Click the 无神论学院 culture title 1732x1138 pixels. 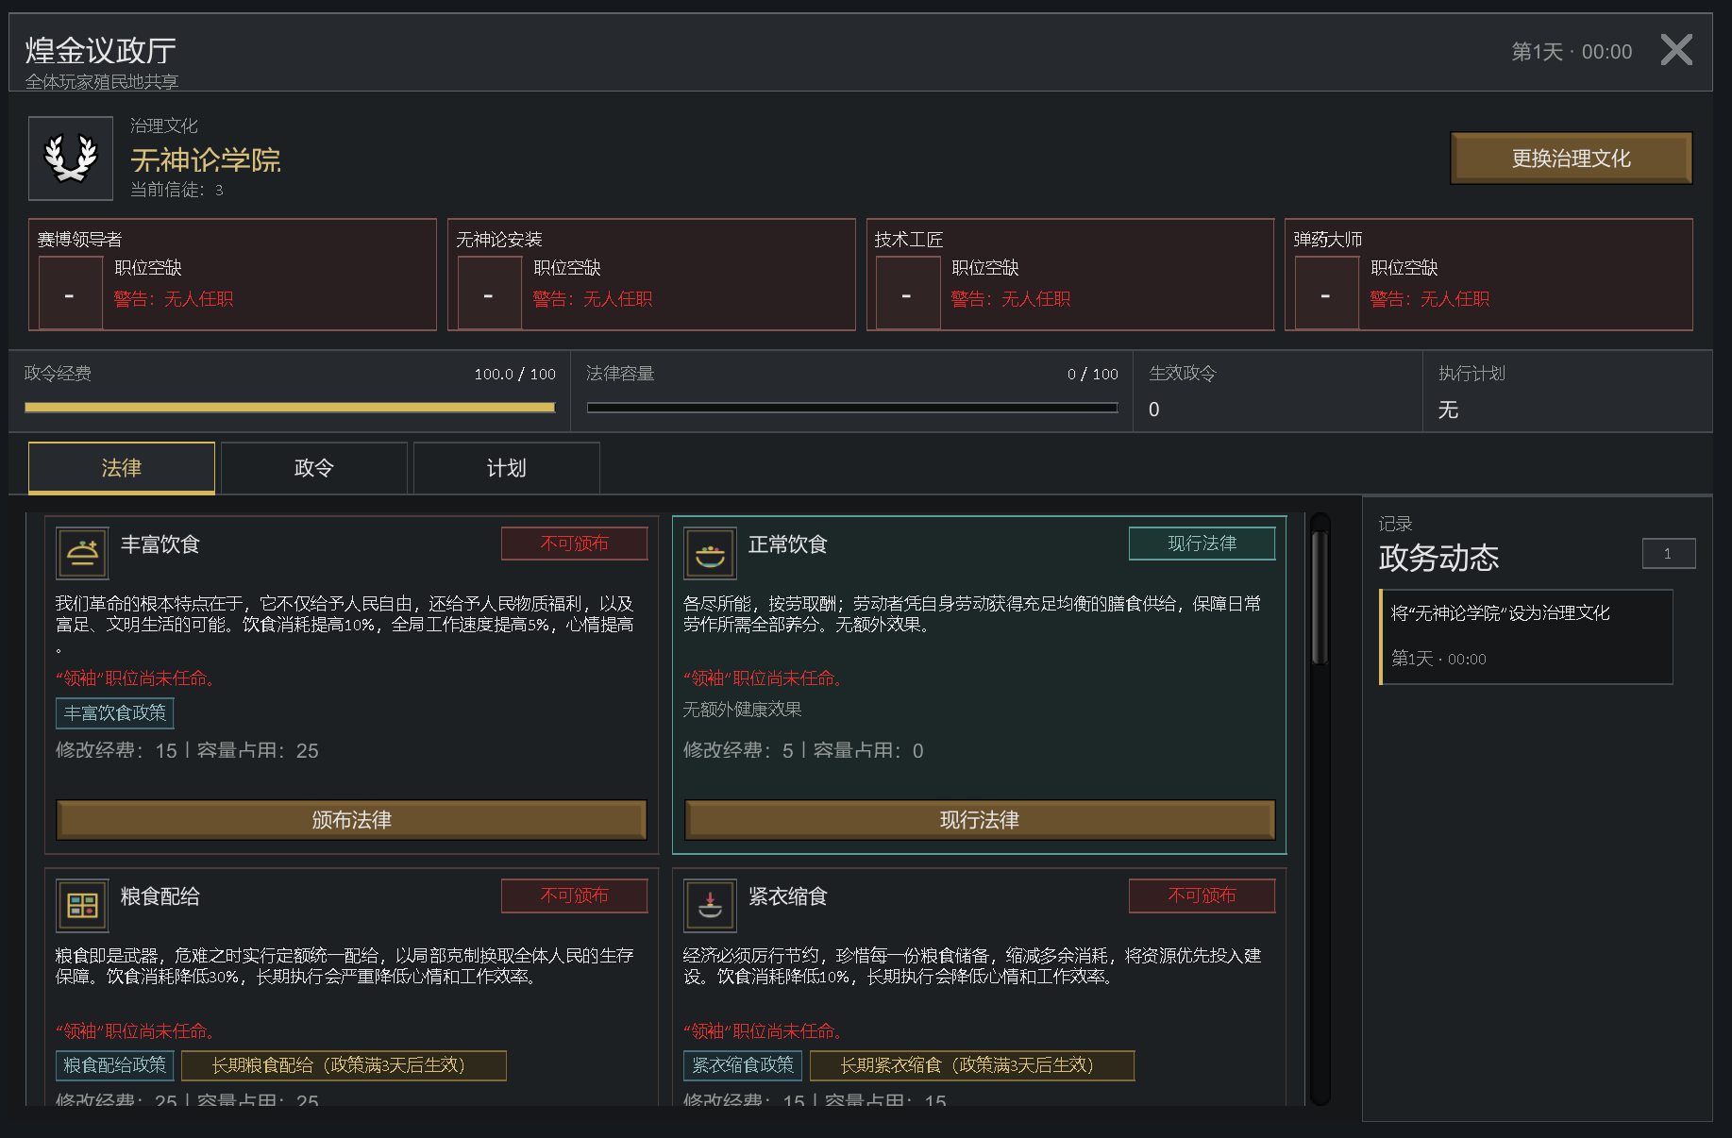(206, 159)
